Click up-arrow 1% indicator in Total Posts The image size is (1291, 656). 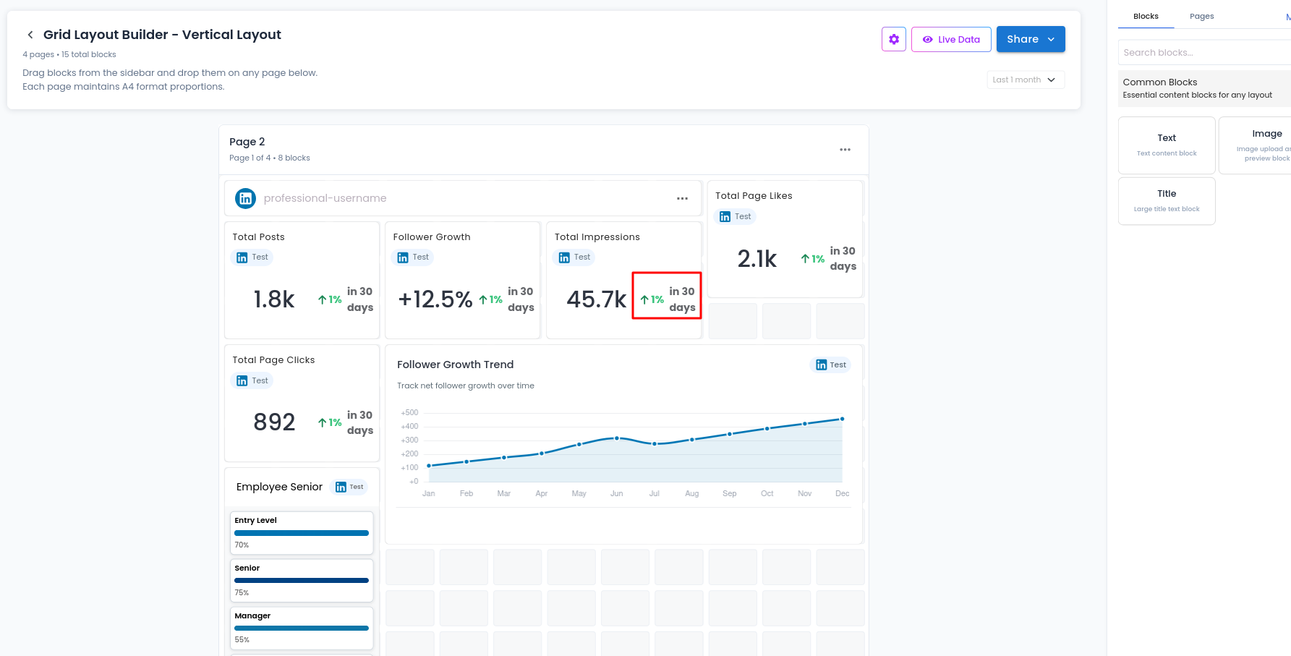point(330,299)
